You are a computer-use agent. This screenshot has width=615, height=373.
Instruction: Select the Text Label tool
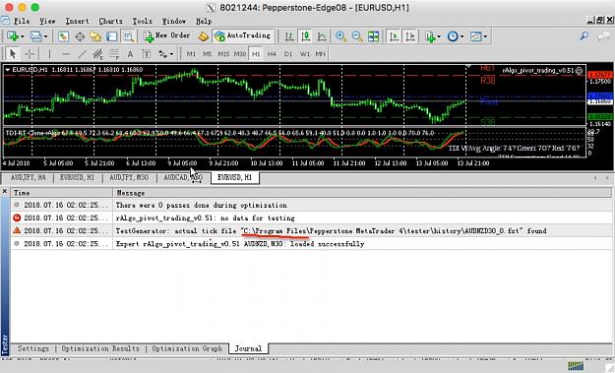147,54
